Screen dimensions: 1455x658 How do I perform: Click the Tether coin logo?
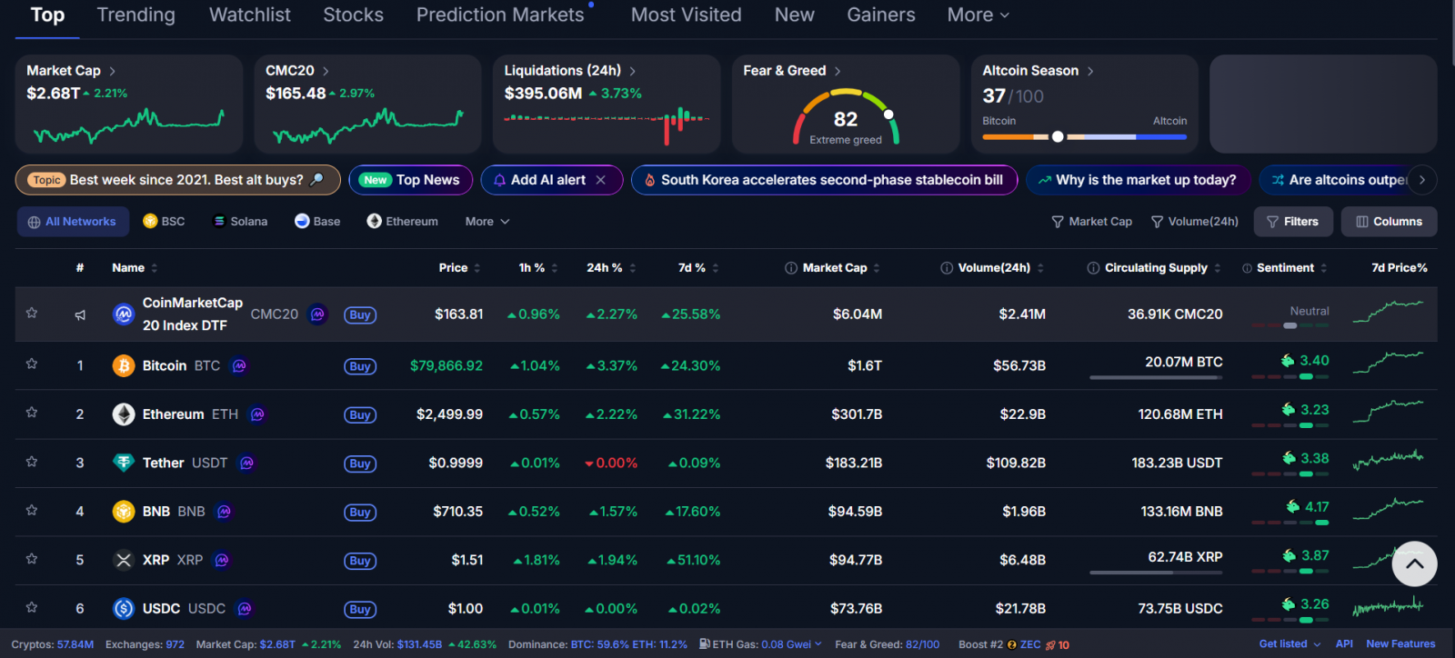coord(124,463)
